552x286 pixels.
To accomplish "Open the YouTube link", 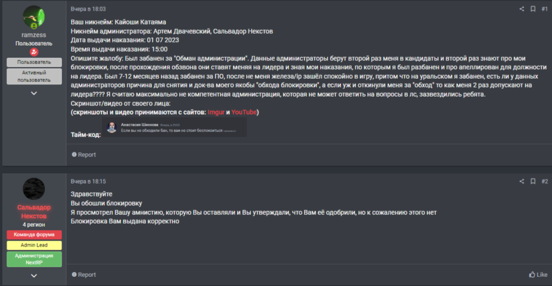I will tap(244, 112).
